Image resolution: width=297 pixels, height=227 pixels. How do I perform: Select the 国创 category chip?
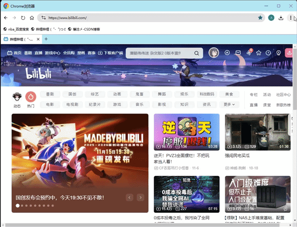(73, 94)
